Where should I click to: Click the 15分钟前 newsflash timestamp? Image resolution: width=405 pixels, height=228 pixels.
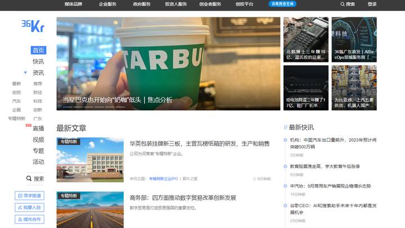pyautogui.click(x=298, y=194)
